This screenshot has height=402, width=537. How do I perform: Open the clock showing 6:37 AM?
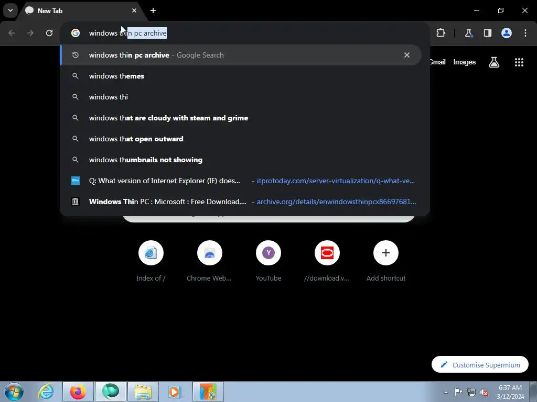(510, 392)
